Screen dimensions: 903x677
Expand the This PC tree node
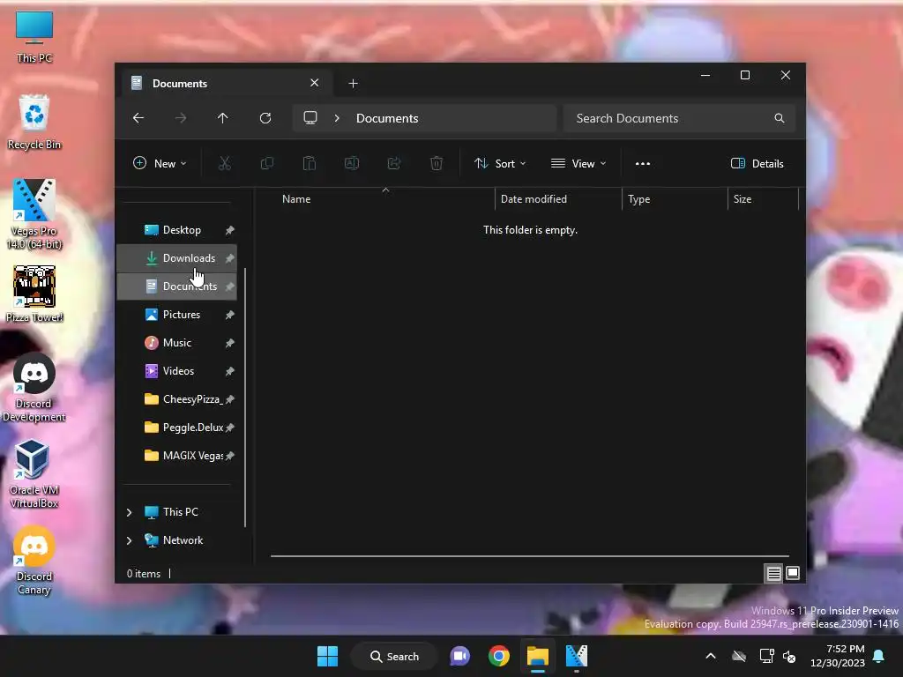(x=130, y=512)
